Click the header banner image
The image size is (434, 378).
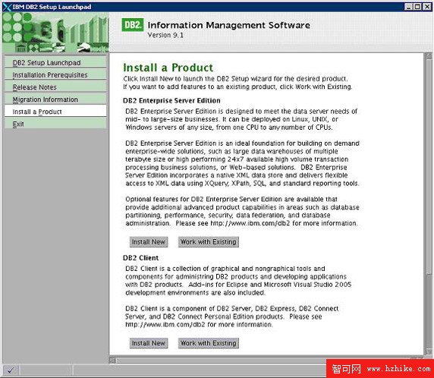point(55,33)
